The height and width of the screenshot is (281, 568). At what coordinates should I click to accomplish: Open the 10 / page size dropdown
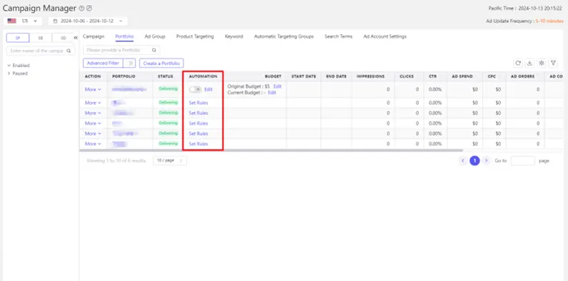click(170, 160)
